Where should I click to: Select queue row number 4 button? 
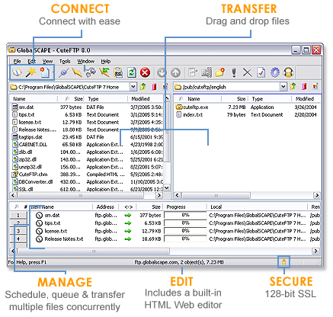point(18,239)
